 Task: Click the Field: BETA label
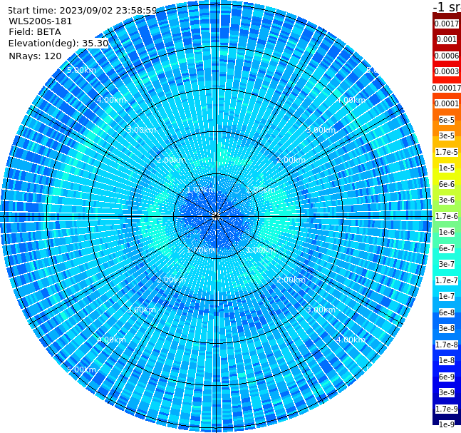tap(35, 32)
